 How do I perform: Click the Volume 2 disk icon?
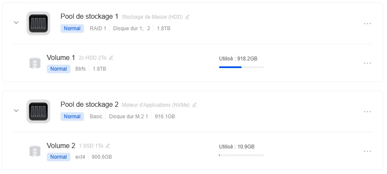[x=35, y=151]
